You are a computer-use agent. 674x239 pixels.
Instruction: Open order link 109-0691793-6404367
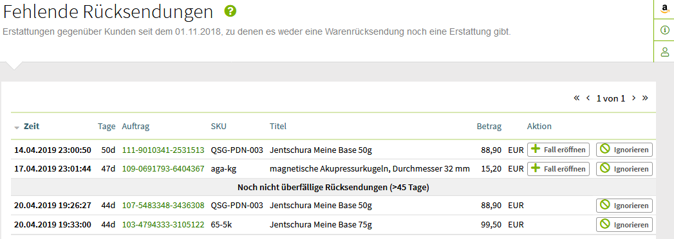(x=164, y=169)
